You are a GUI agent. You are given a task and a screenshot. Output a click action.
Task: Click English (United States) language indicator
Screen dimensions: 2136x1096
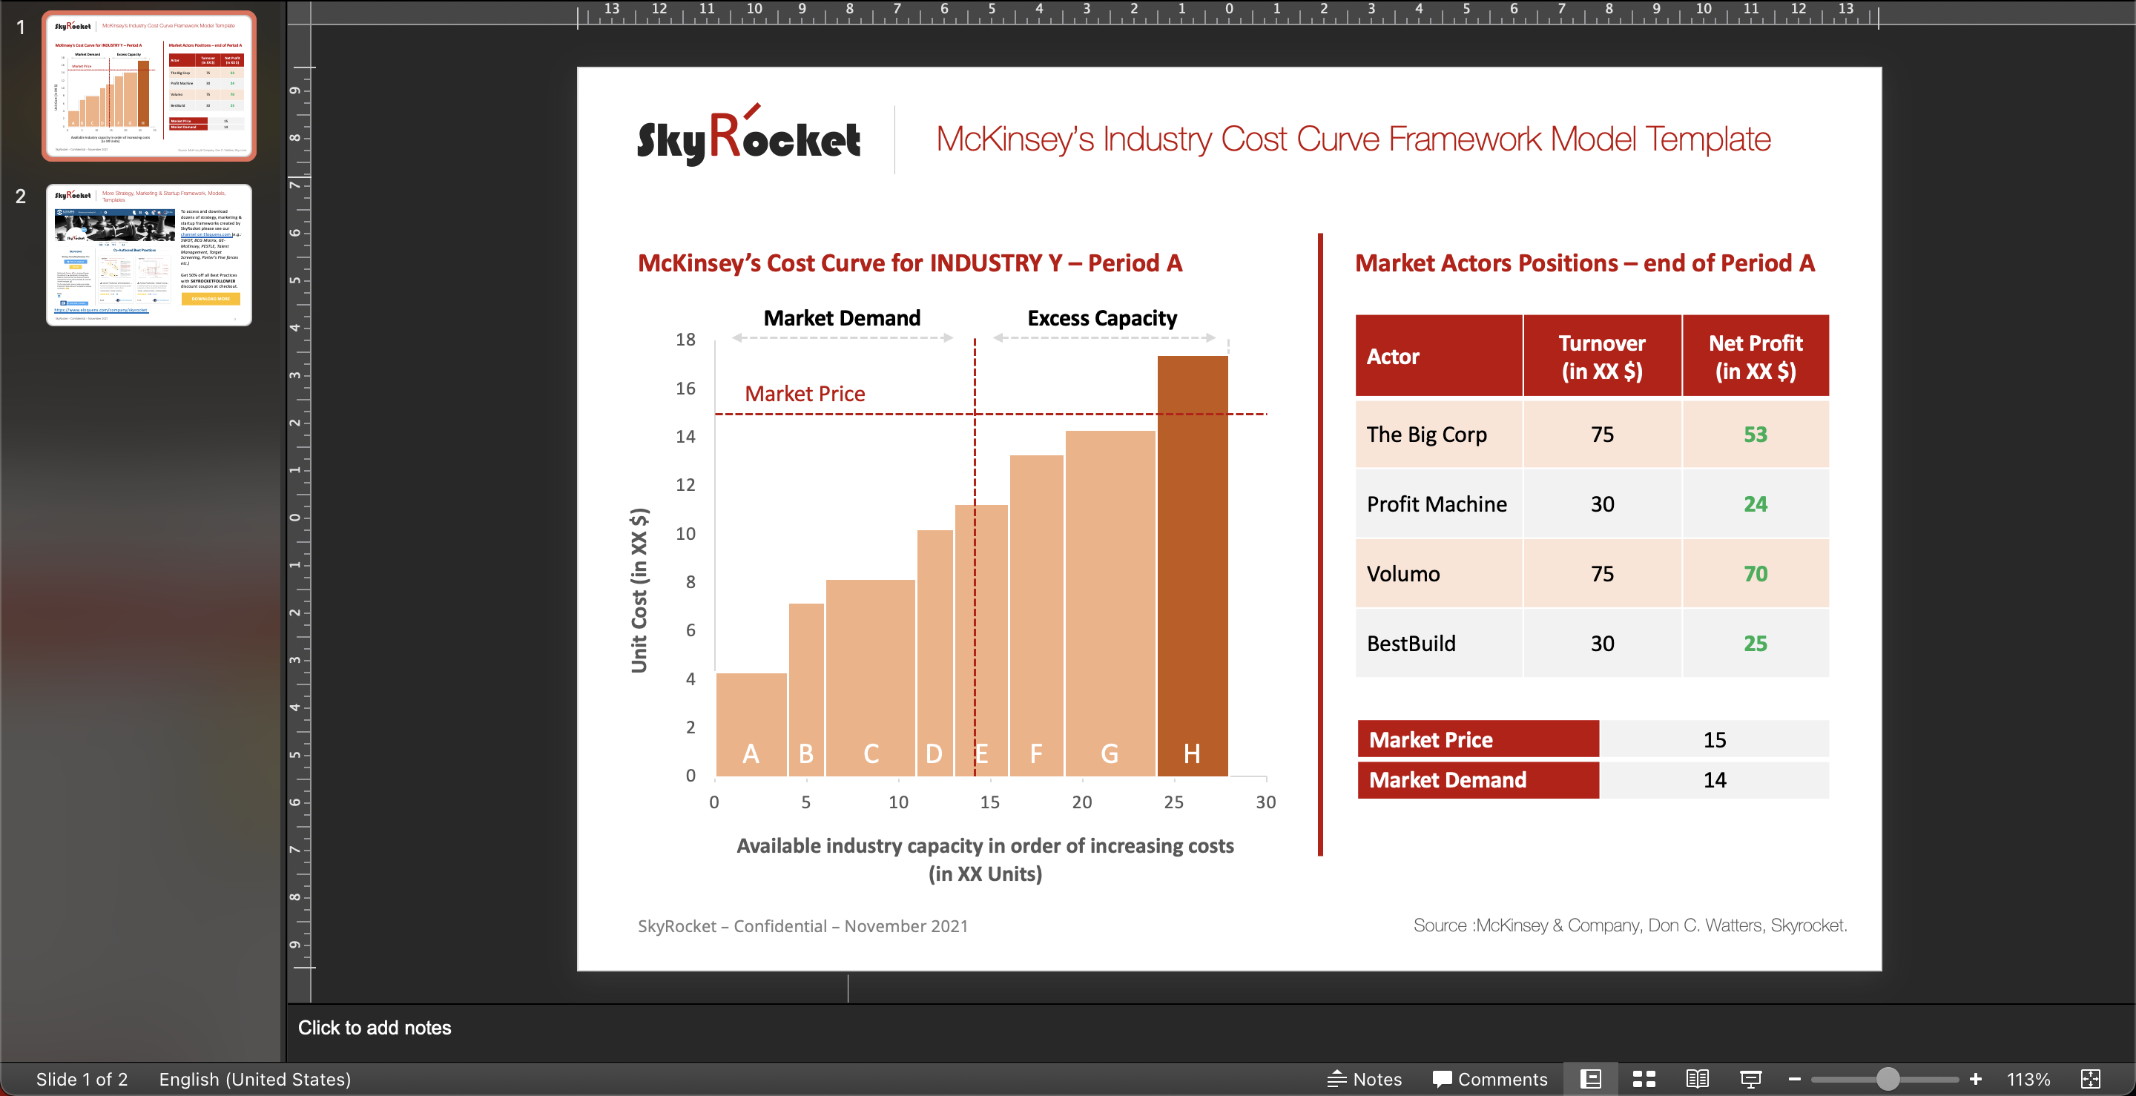point(254,1079)
